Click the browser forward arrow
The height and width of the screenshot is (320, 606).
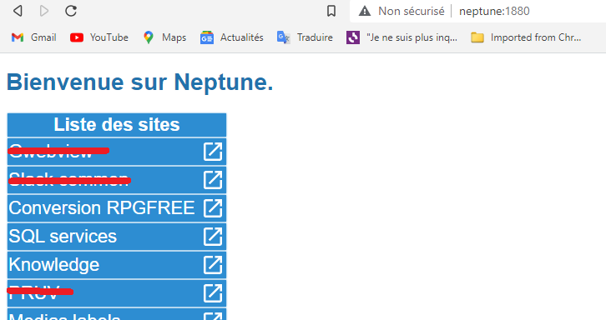pos(44,11)
